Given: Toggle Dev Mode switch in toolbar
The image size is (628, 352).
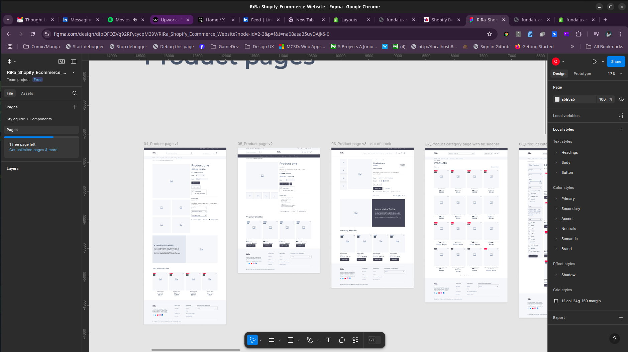Looking at the screenshot, I should tap(375, 340).
